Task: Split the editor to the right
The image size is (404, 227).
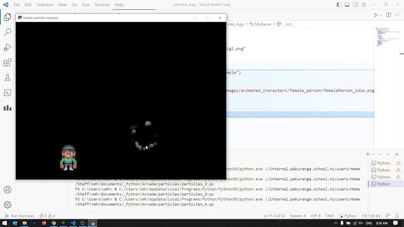Action: coord(389,15)
